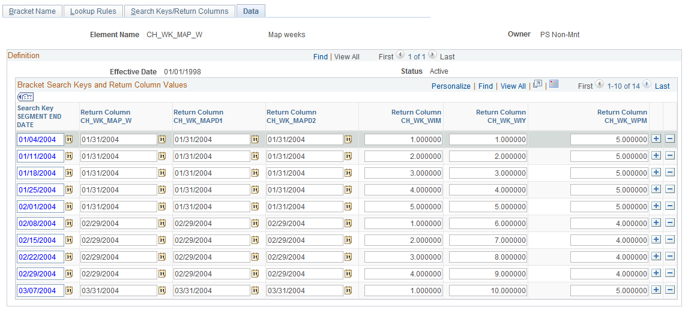Open calendar for Search Key 03/07/2004
Viewport: 685px width, 310px height.
click(x=68, y=290)
